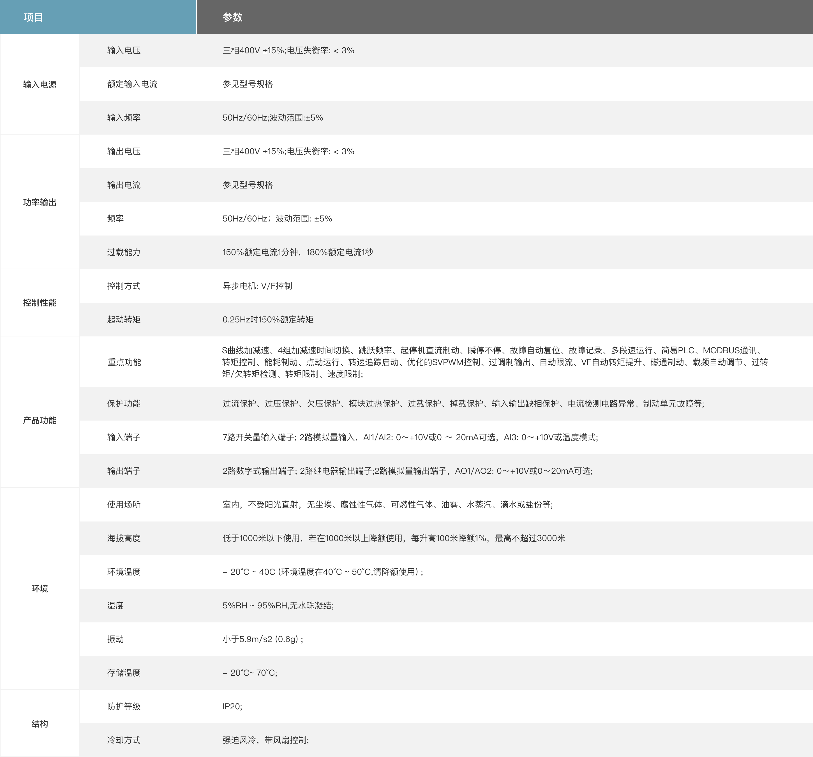The width and height of the screenshot is (813, 757).
Task: Select the 功率输出 category cell
Action: pos(40,202)
